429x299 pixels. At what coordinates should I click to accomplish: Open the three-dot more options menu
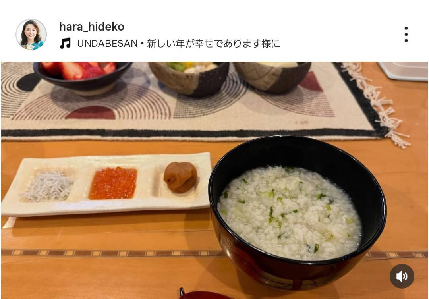click(x=406, y=35)
